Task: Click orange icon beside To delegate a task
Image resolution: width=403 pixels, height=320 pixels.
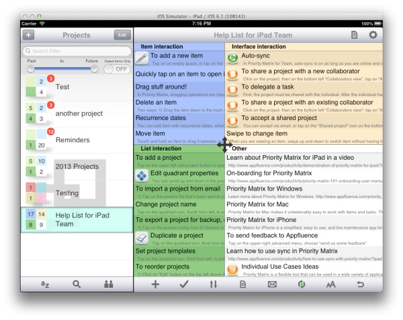Action: point(232,89)
